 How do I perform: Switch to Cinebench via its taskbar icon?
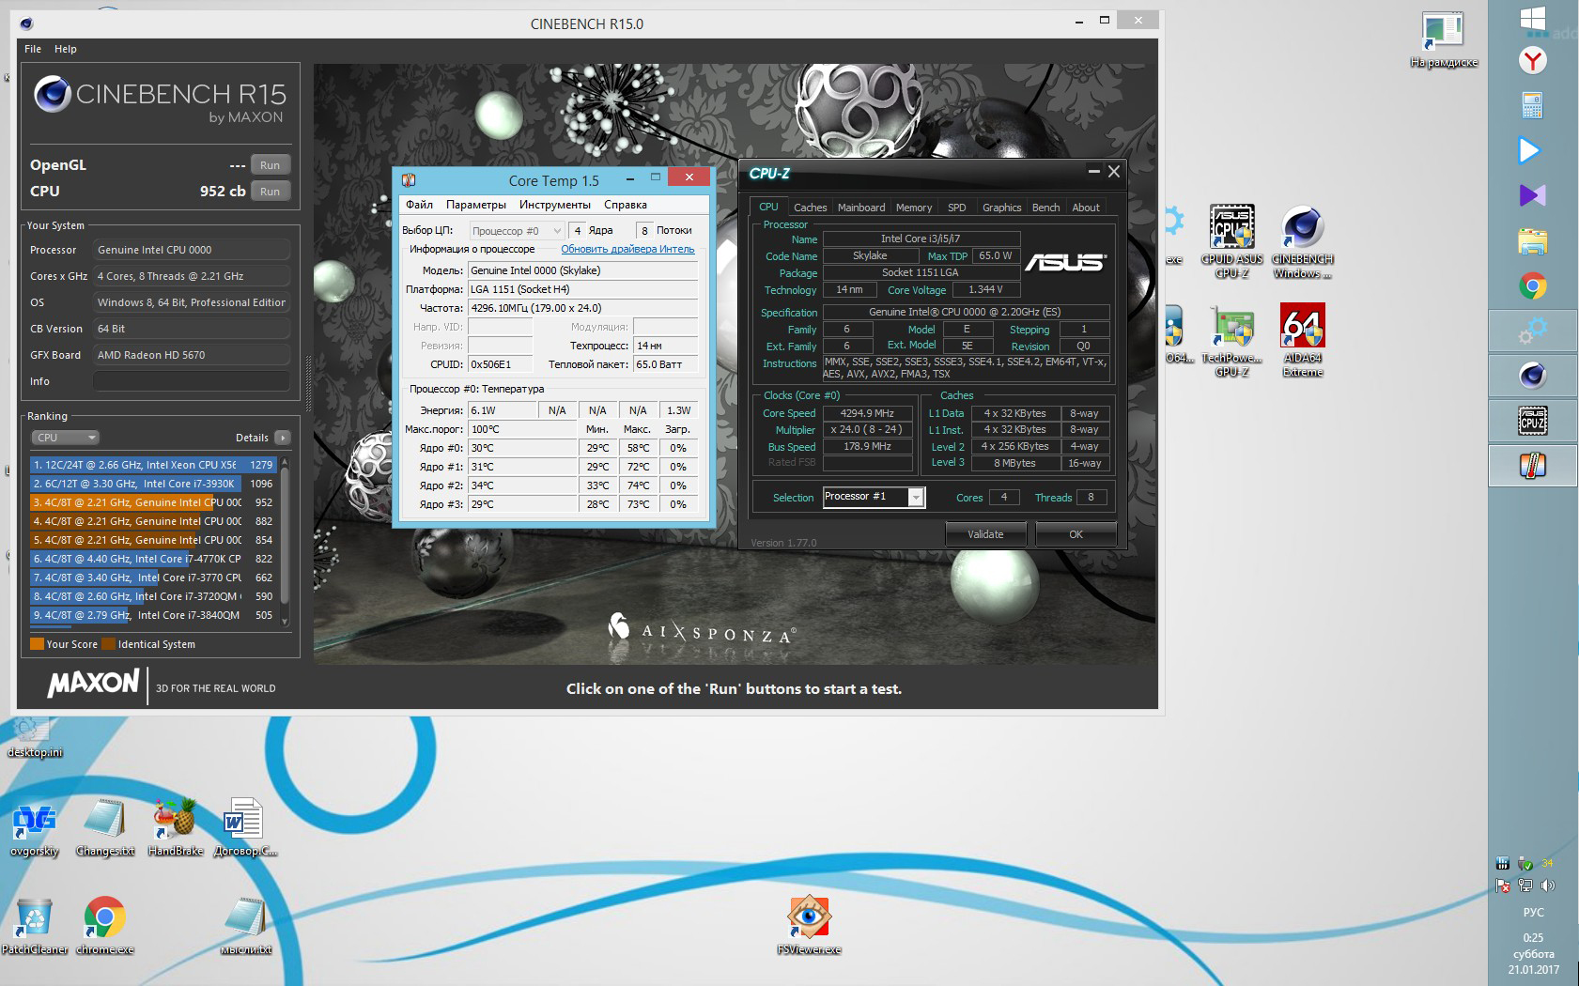tap(1533, 376)
